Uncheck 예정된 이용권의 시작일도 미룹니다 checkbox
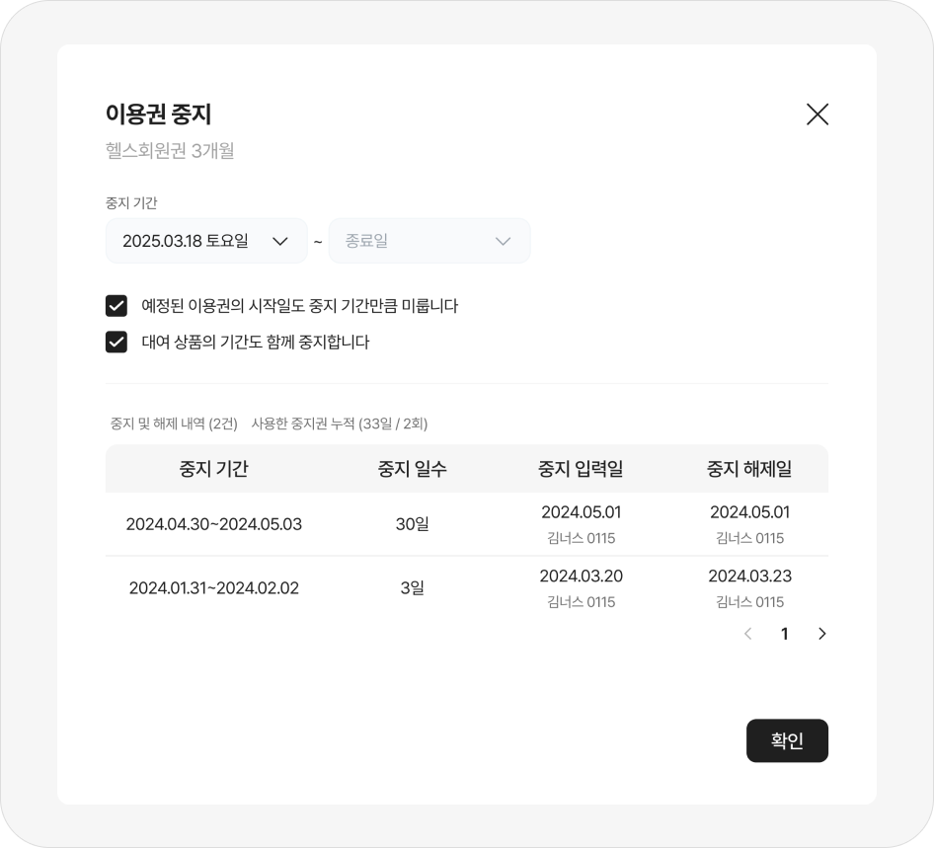The image size is (934, 848). [117, 305]
